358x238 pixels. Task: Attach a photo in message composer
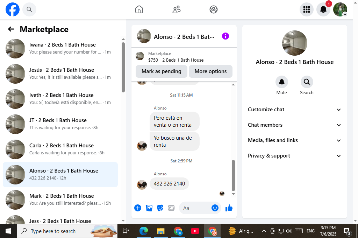[149, 208]
